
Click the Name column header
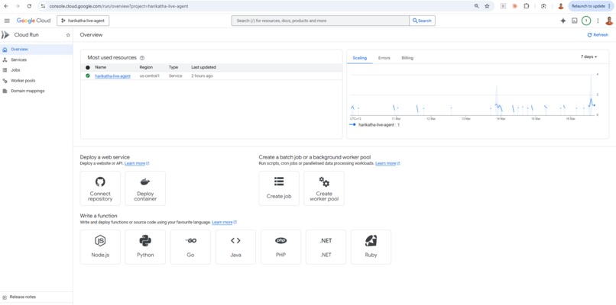[101, 67]
